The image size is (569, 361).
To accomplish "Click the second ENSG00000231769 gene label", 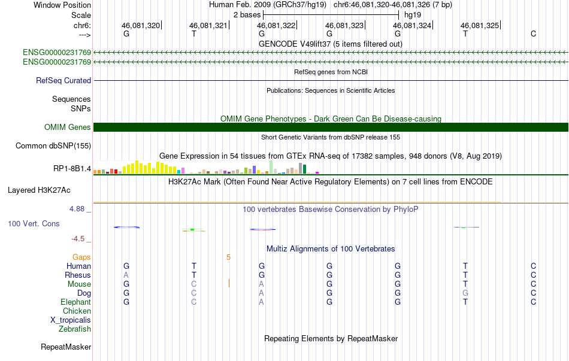I will 57,62.
